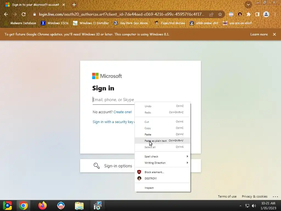Choose Paste from the context menu
The width and height of the screenshot is (281, 211).
[x=162, y=134]
